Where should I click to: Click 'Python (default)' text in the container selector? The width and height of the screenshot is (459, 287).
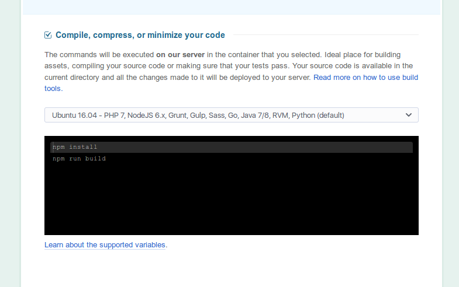point(317,115)
